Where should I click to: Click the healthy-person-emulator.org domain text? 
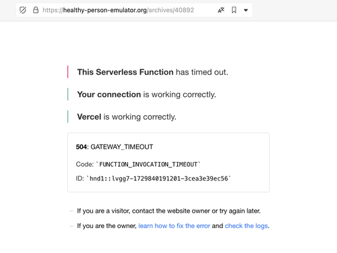(105, 10)
